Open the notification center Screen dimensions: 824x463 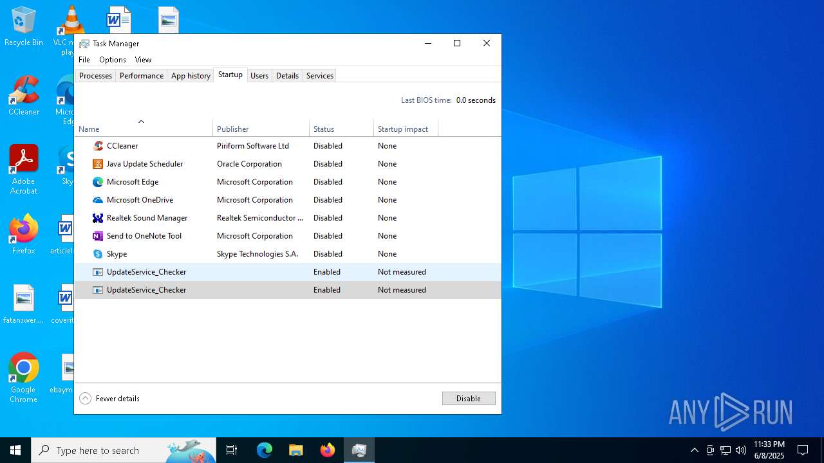point(803,450)
